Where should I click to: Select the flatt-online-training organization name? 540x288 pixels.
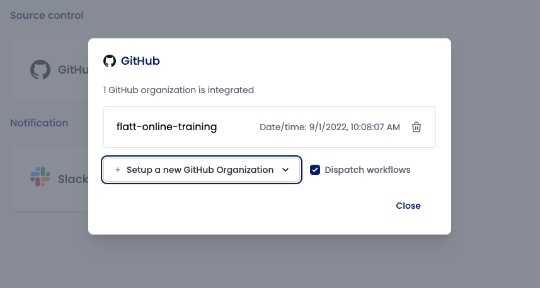(x=167, y=127)
